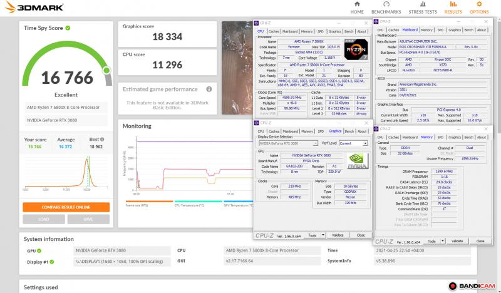
Task: Click the green checkmark beside Time Spy Score
Action: (x=68, y=28)
